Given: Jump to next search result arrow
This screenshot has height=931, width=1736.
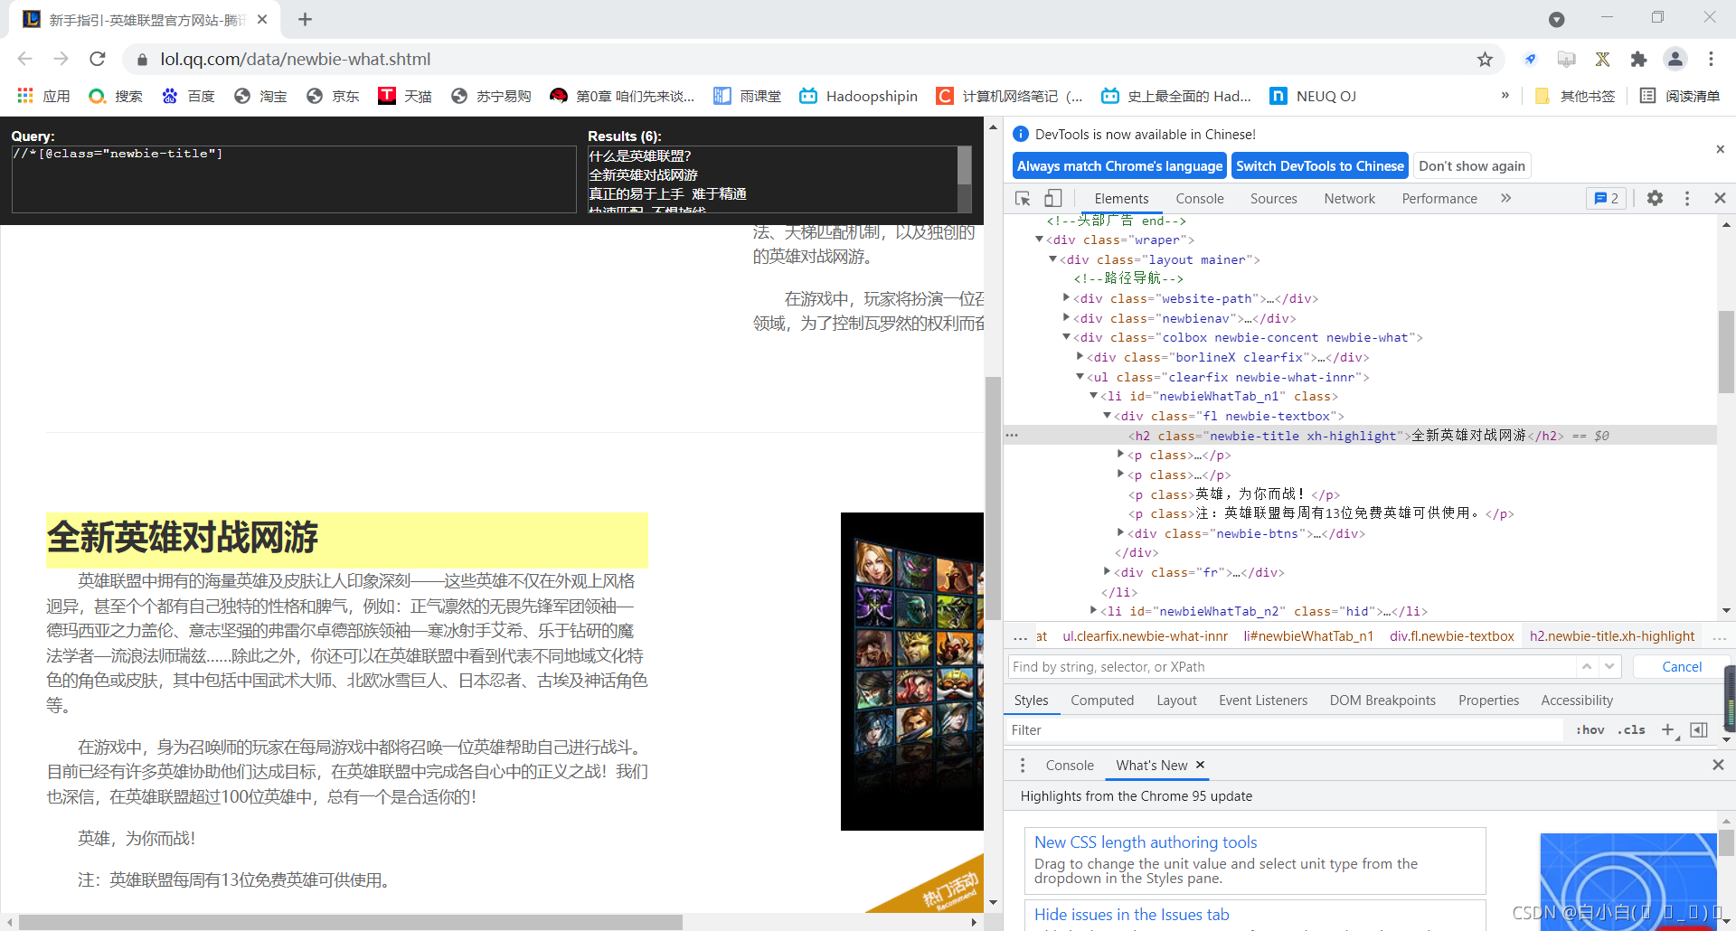Looking at the screenshot, I should coord(1609,666).
